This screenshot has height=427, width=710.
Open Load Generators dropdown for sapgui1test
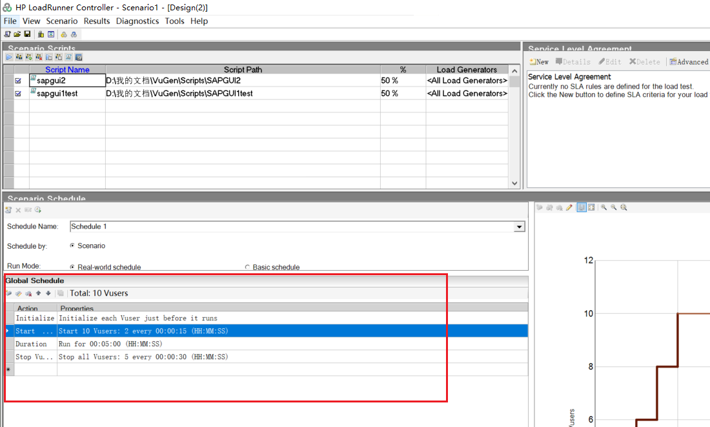coord(467,94)
